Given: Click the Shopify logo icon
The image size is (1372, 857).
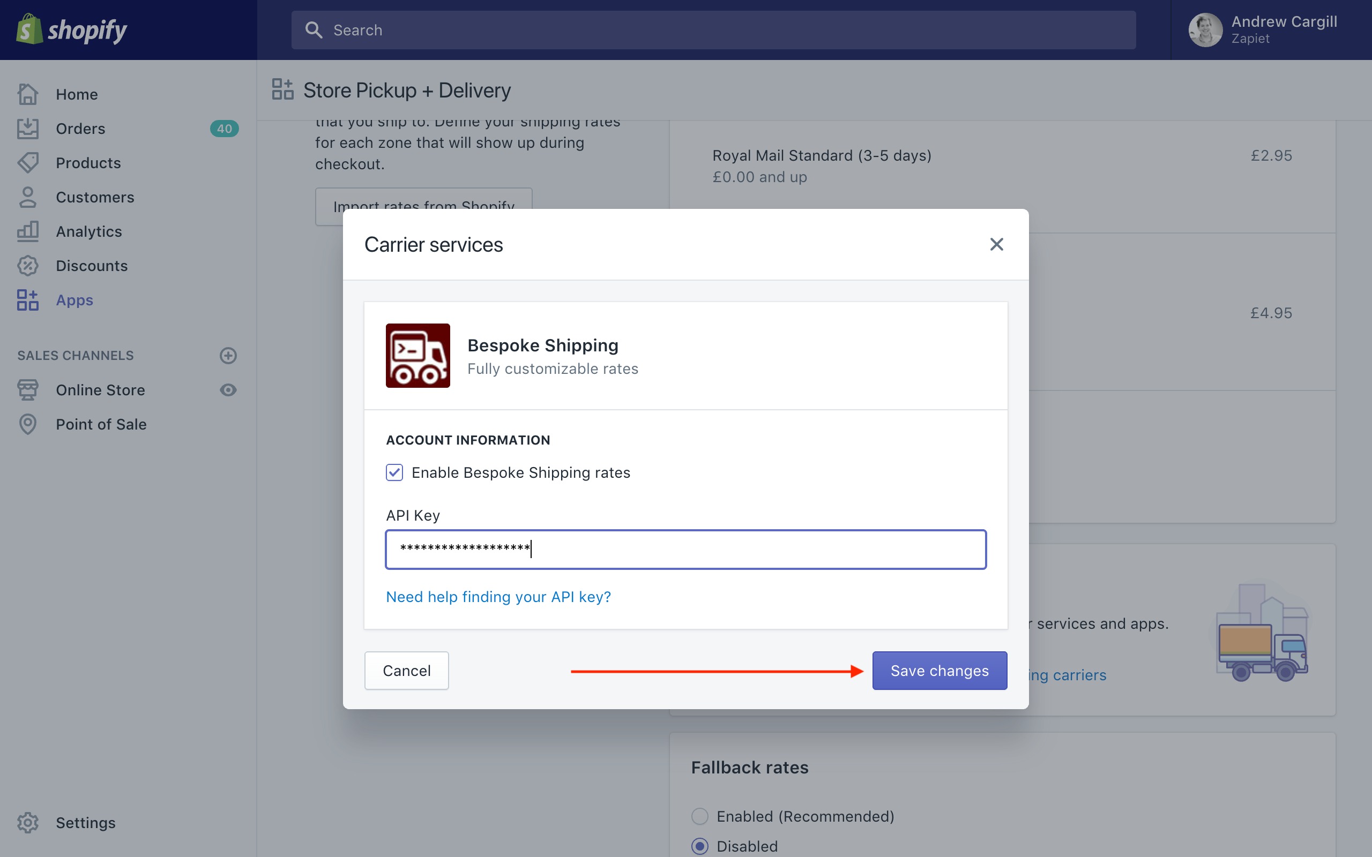Looking at the screenshot, I should pos(29,29).
